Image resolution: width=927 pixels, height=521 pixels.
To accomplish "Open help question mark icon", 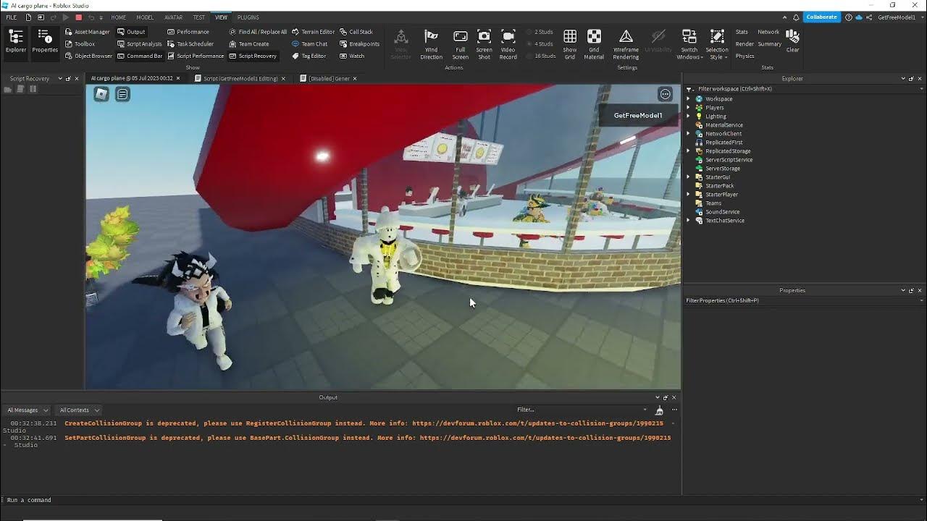I will click(848, 17).
